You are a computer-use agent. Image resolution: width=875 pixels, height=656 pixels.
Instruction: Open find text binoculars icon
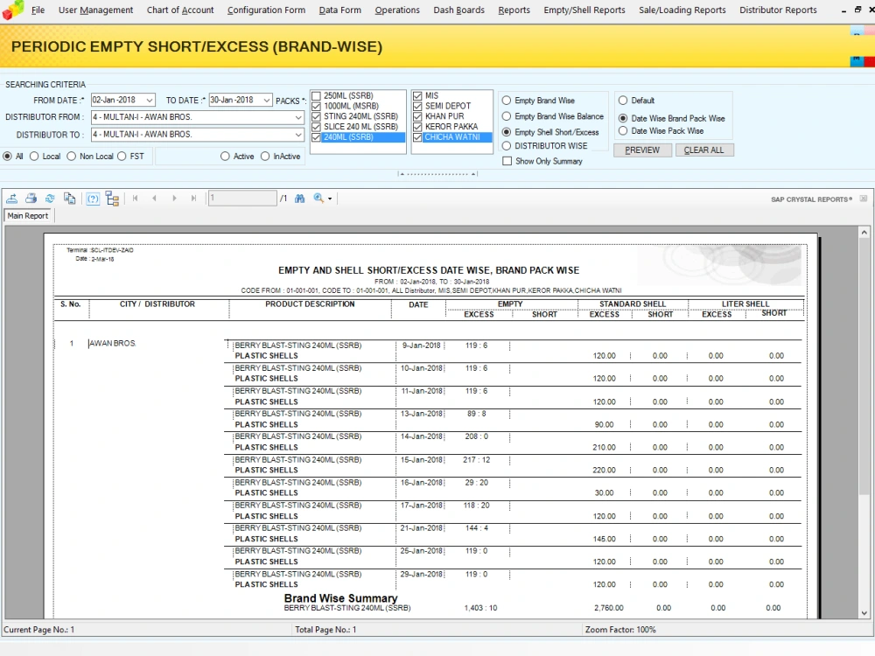[x=299, y=198]
